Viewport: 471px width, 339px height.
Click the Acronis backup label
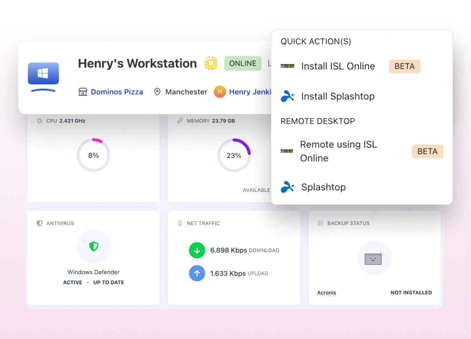(x=327, y=292)
